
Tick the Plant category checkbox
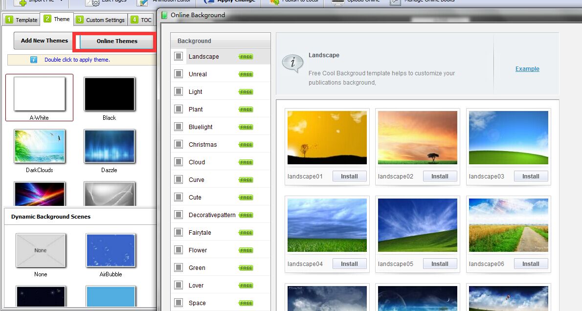(179, 109)
